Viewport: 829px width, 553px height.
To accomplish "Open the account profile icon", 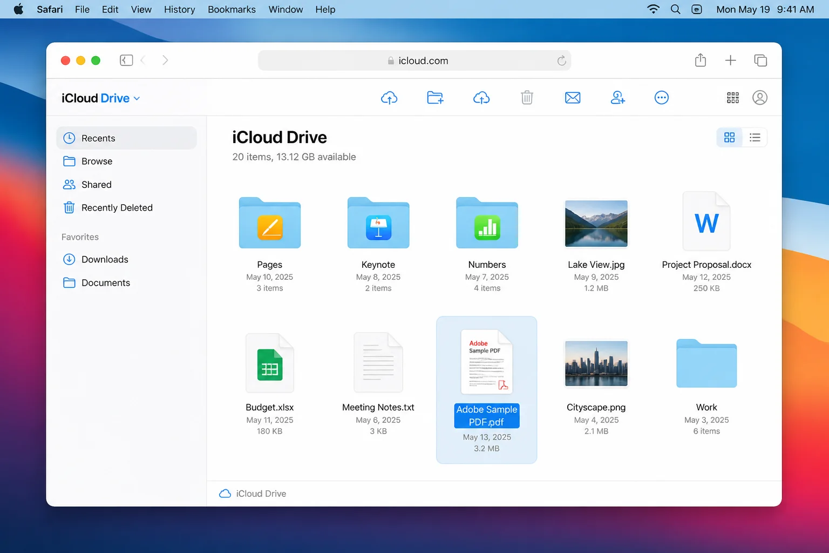I will point(760,98).
